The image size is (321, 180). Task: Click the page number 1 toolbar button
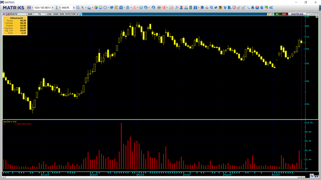(x=56, y=8)
